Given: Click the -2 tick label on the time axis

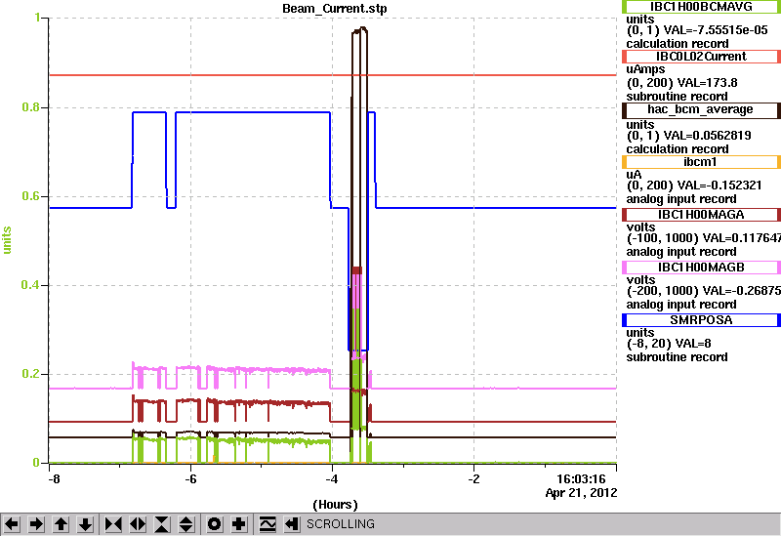Looking at the screenshot, I should (x=473, y=479).
